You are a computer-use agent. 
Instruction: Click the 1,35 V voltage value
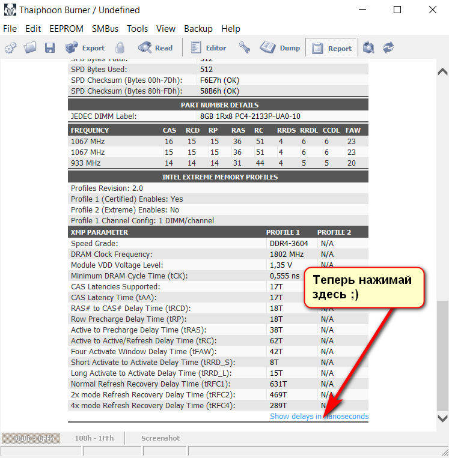(281, 265)
